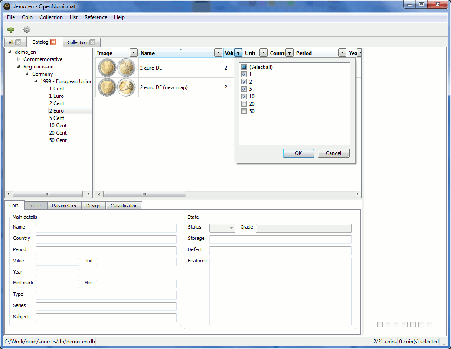Screen dimensions: 451x349
Task: Uncheck the value 2 checkbox
Action: pyautogui.click(x=244, y=81)
